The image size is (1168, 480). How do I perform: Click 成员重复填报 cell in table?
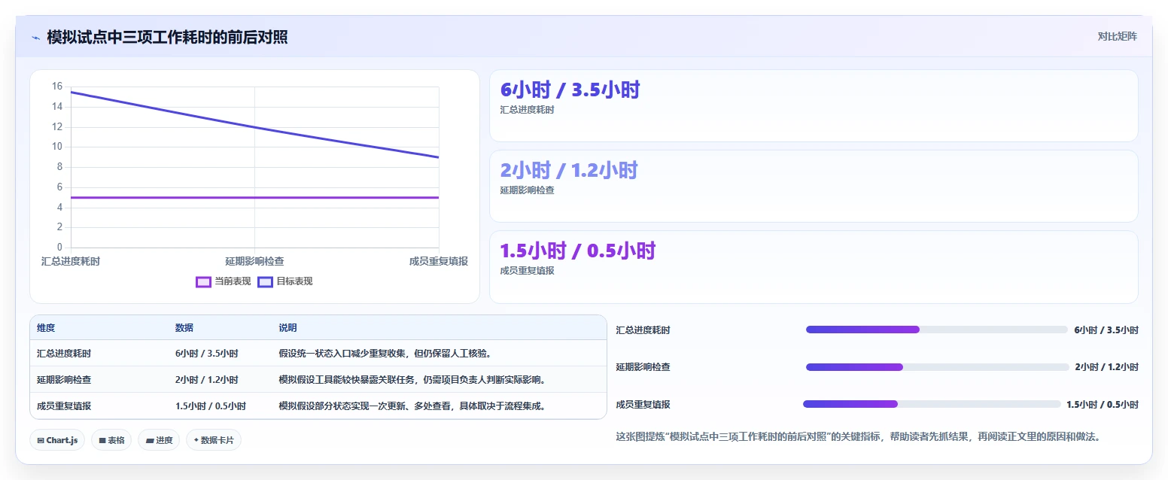click(64, 406)
